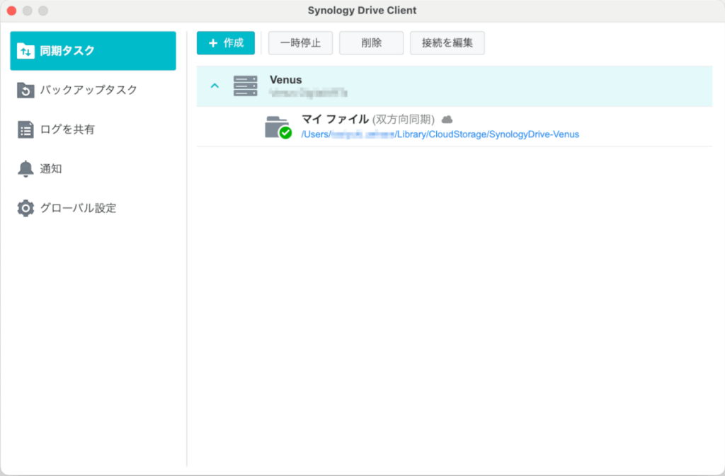Image resolution: width=725 pixels, height=476 pixels.
Task: Click 接続を編集 button
Action: (x=447, y=43)
